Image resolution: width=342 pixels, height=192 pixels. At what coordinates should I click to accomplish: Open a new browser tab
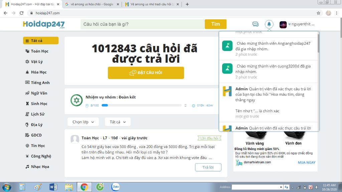click(x=187, y=4)
